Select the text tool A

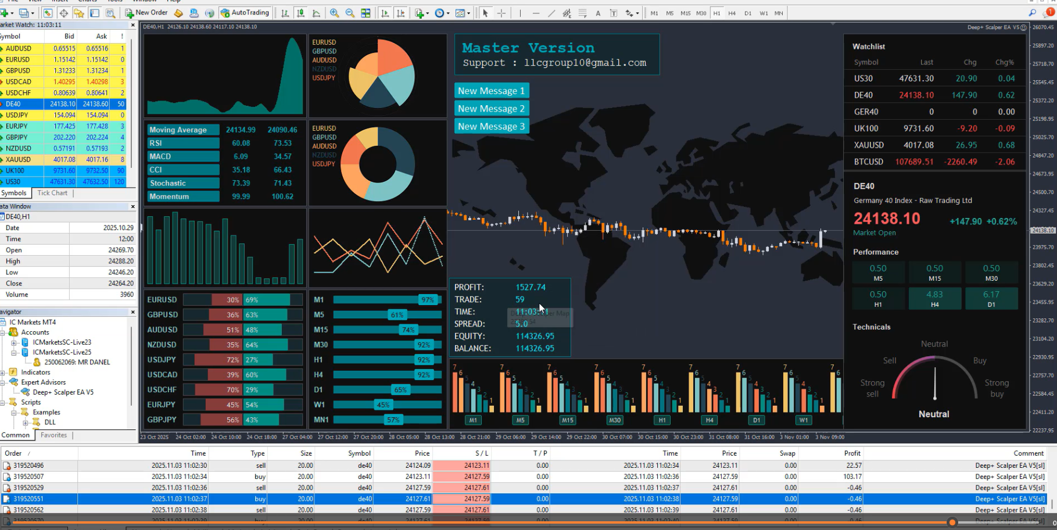point(598,13)
